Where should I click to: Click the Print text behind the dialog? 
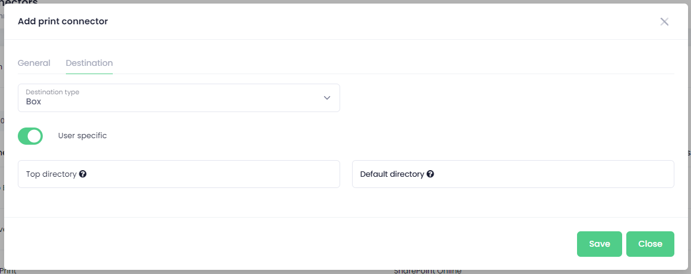(x=8, y=271)
